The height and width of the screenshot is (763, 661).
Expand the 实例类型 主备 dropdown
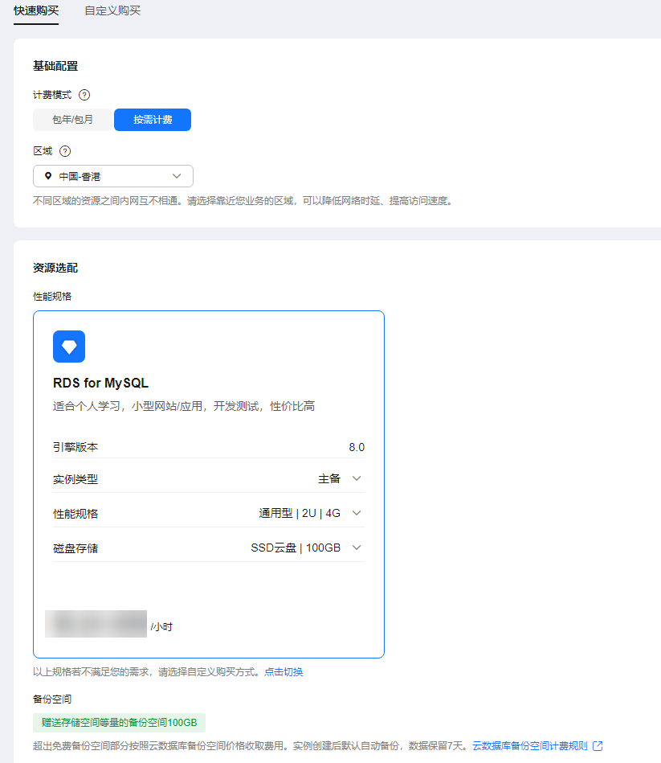pos(339,479)
